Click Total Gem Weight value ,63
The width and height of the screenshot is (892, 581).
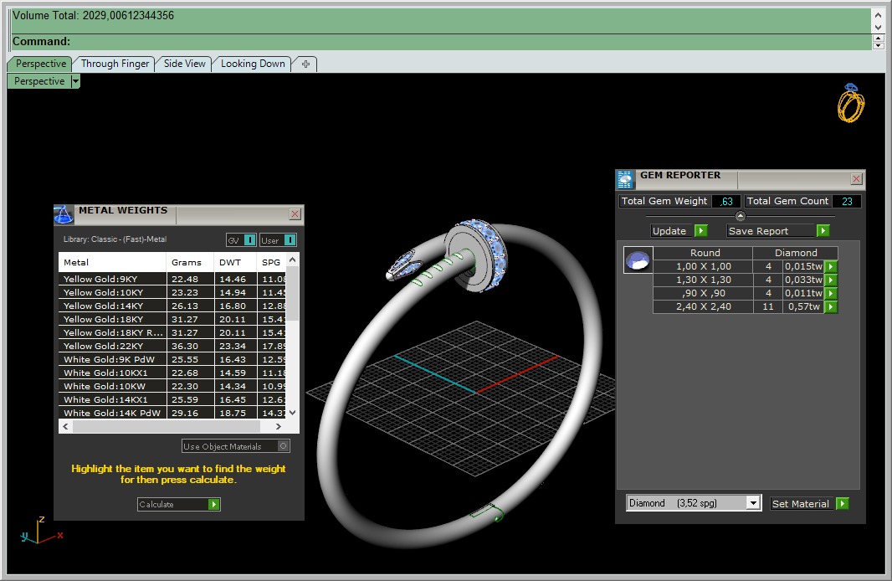pyautogui.click(x=725, y=202)
